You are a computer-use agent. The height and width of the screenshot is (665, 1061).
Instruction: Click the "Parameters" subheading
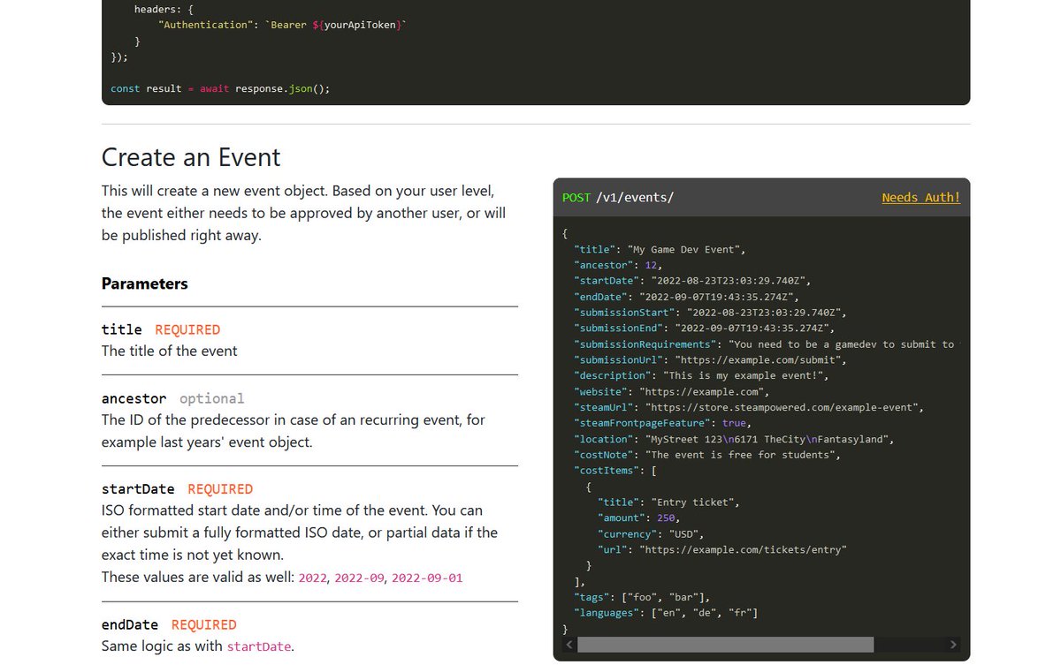pos(145,283)
